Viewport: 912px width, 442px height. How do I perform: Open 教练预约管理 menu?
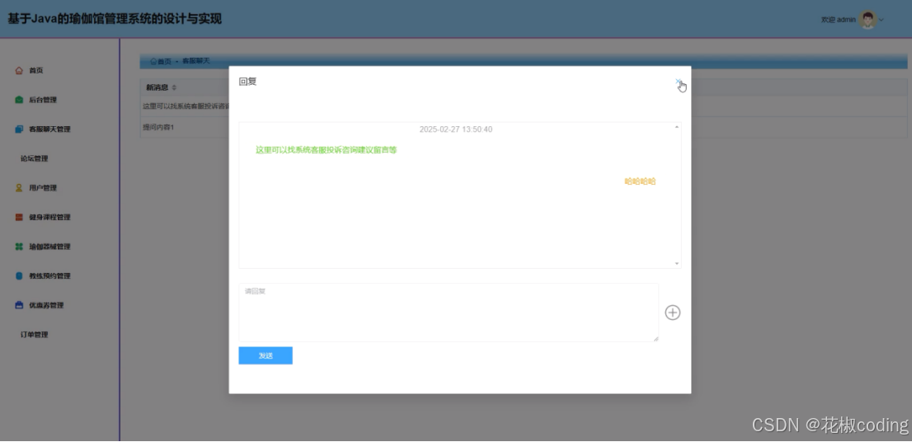click(50, 276)
